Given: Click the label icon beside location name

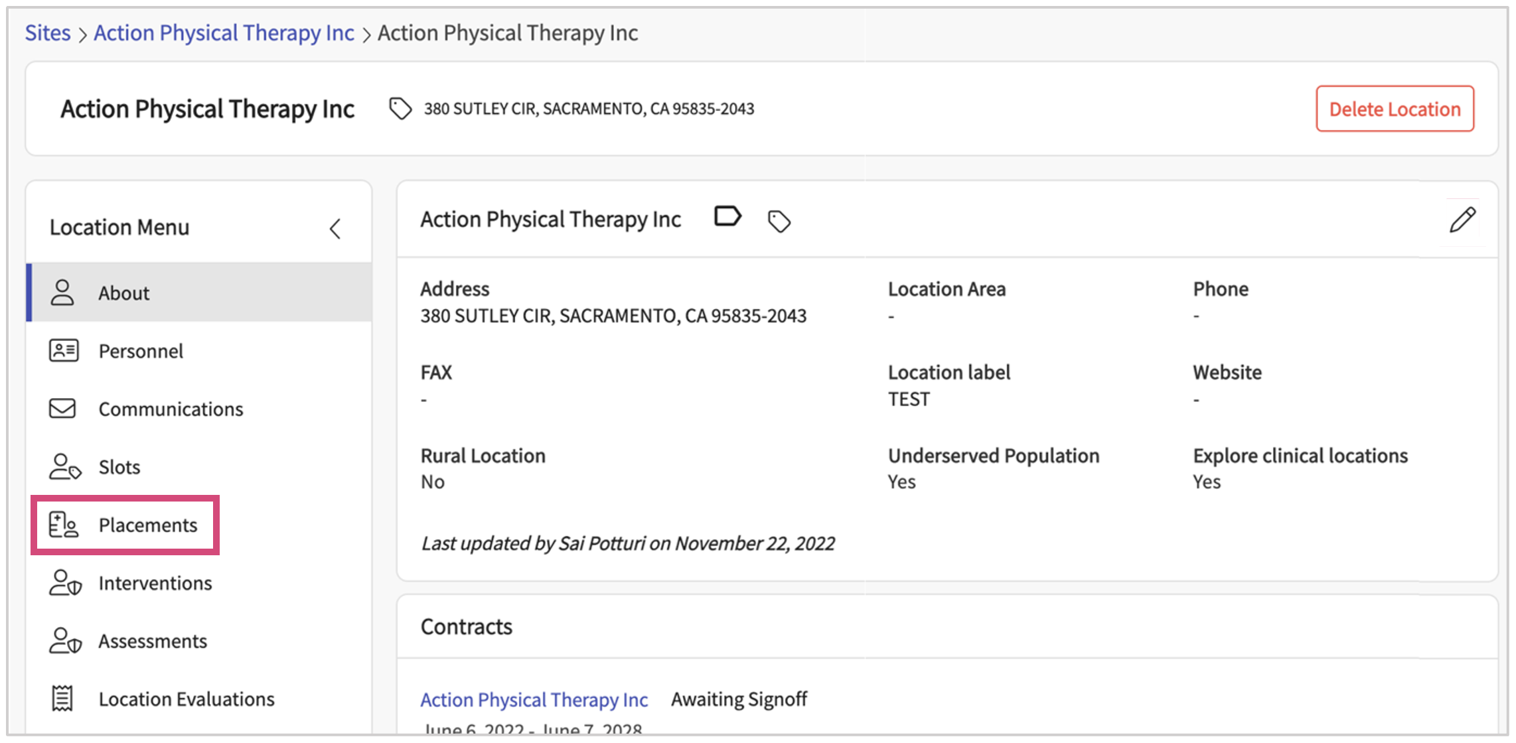Looking at the screenshot, I should click(727, 217).
